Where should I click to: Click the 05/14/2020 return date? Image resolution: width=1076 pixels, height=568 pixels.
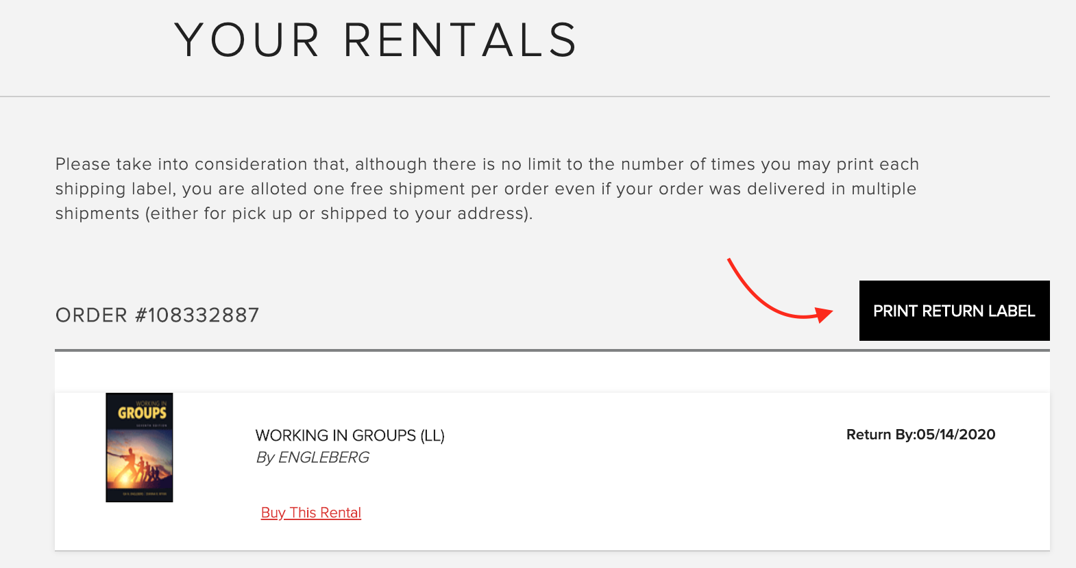(956, 435)
